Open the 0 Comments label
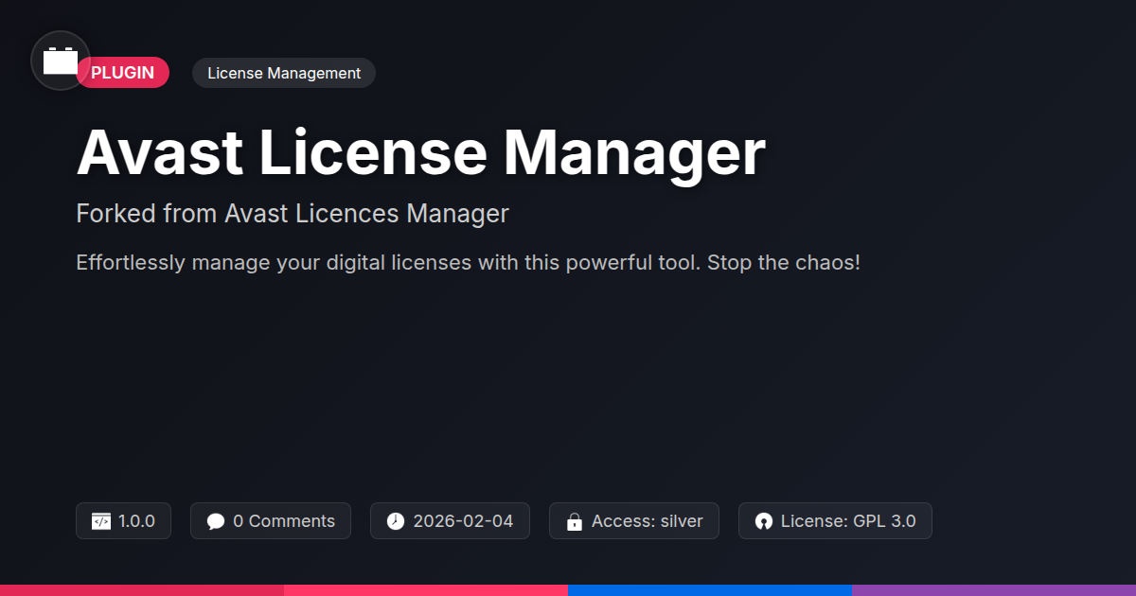The width and height of the screenshot is (1136, 596). 284,521
